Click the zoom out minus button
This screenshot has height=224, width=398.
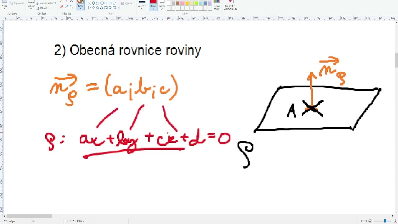pyautogui.click(x=370, y=221)
